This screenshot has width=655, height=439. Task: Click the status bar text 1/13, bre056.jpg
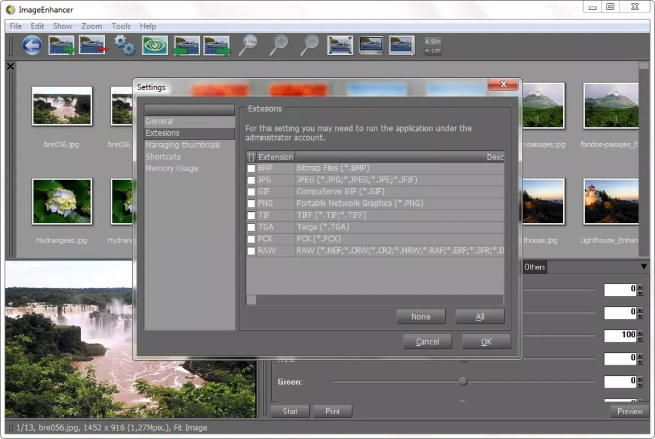tap(48, 427)
